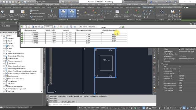Select the Collaborer ribbon tab
This screenshot has height=110, width=196.
pos(91,7)
